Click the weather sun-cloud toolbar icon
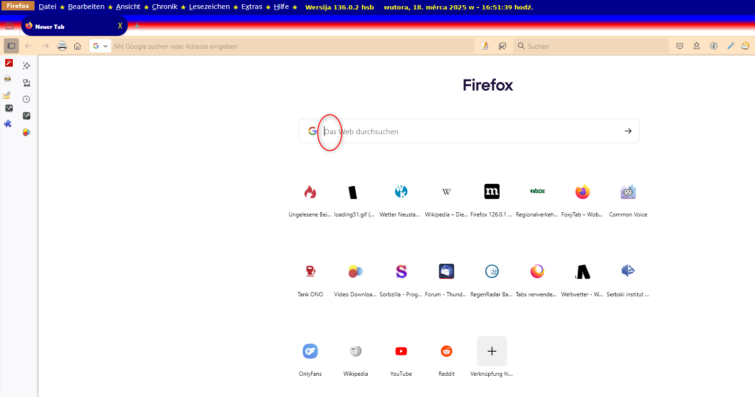The width and height of the screenshot is (755, 397). 746,46
